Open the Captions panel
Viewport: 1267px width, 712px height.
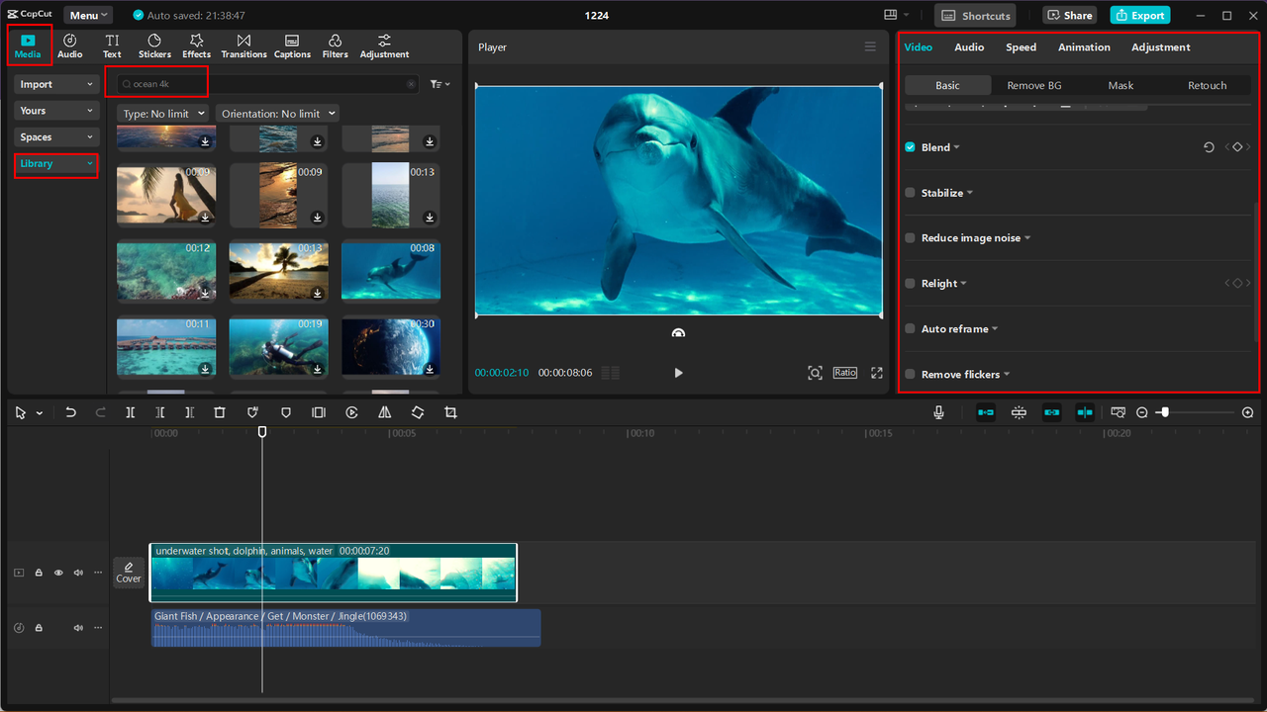tap(291, 45)
